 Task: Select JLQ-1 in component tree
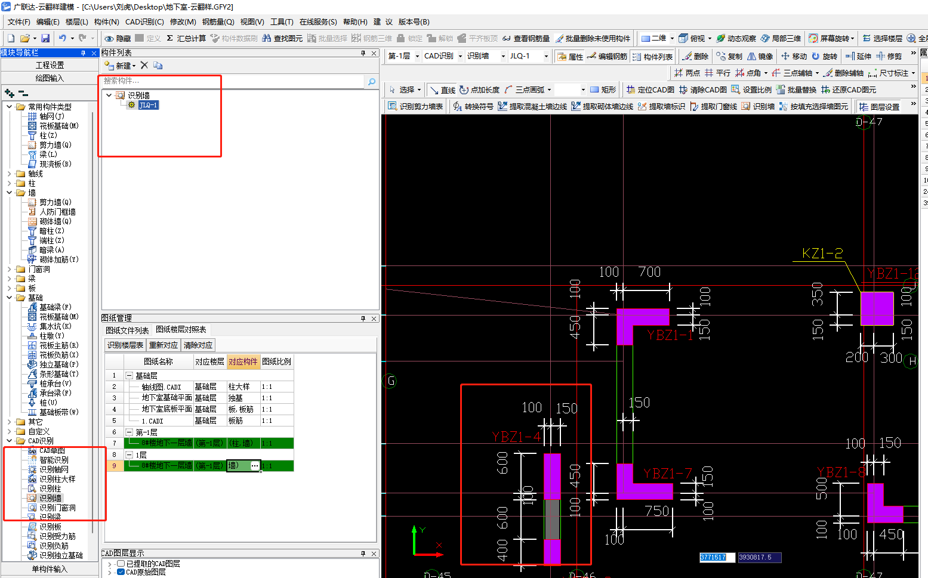click(149, 105)
